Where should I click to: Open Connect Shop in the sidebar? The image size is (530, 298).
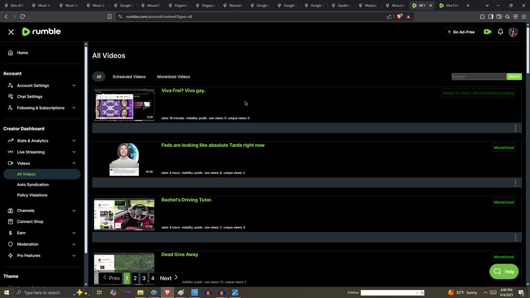pyautogui.click(x=30, y=221)
